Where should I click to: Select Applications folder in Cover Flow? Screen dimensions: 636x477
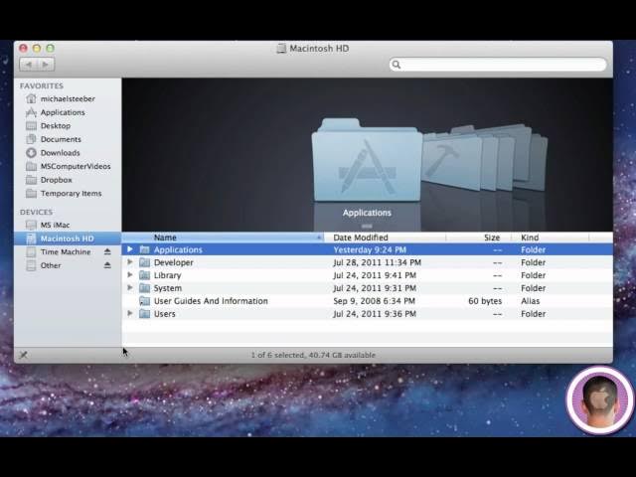pos(367,160)
